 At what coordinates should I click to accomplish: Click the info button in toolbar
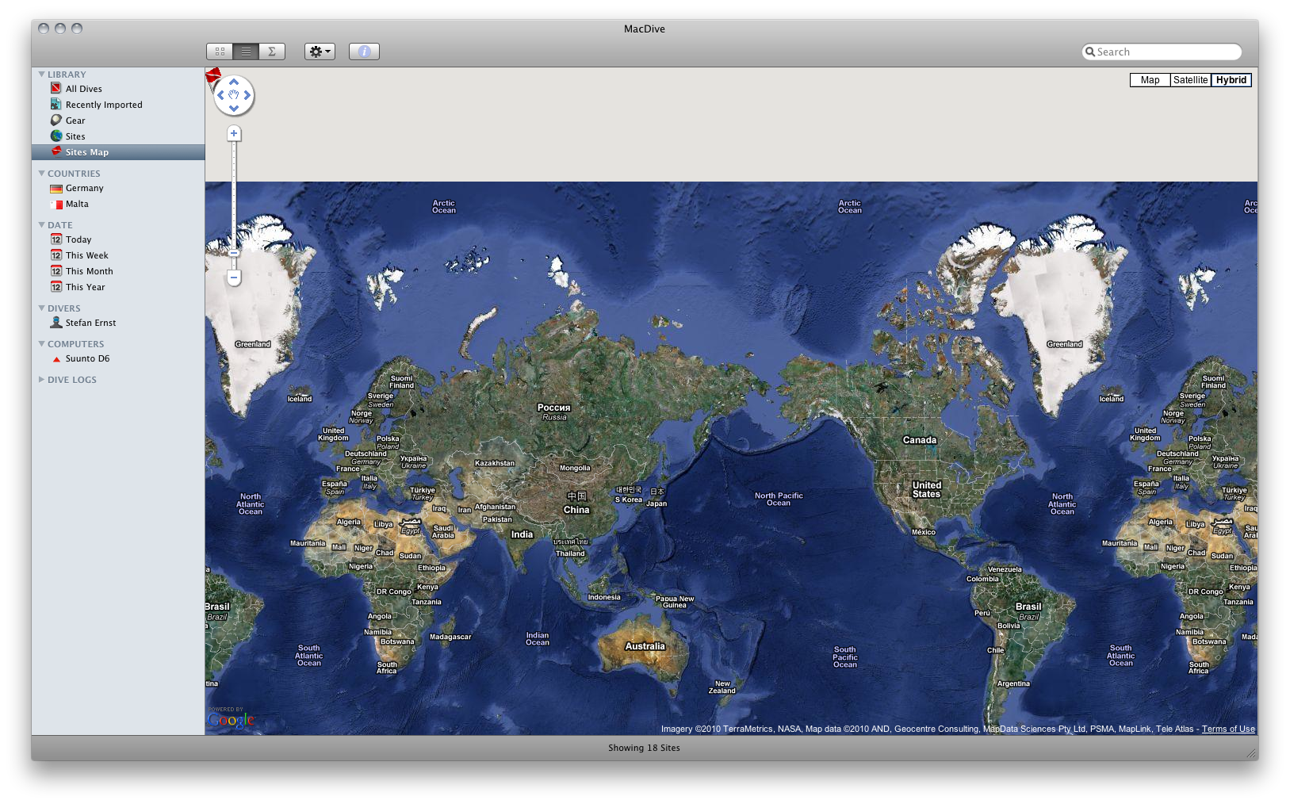pyautogui.click(x=364, y=52)
